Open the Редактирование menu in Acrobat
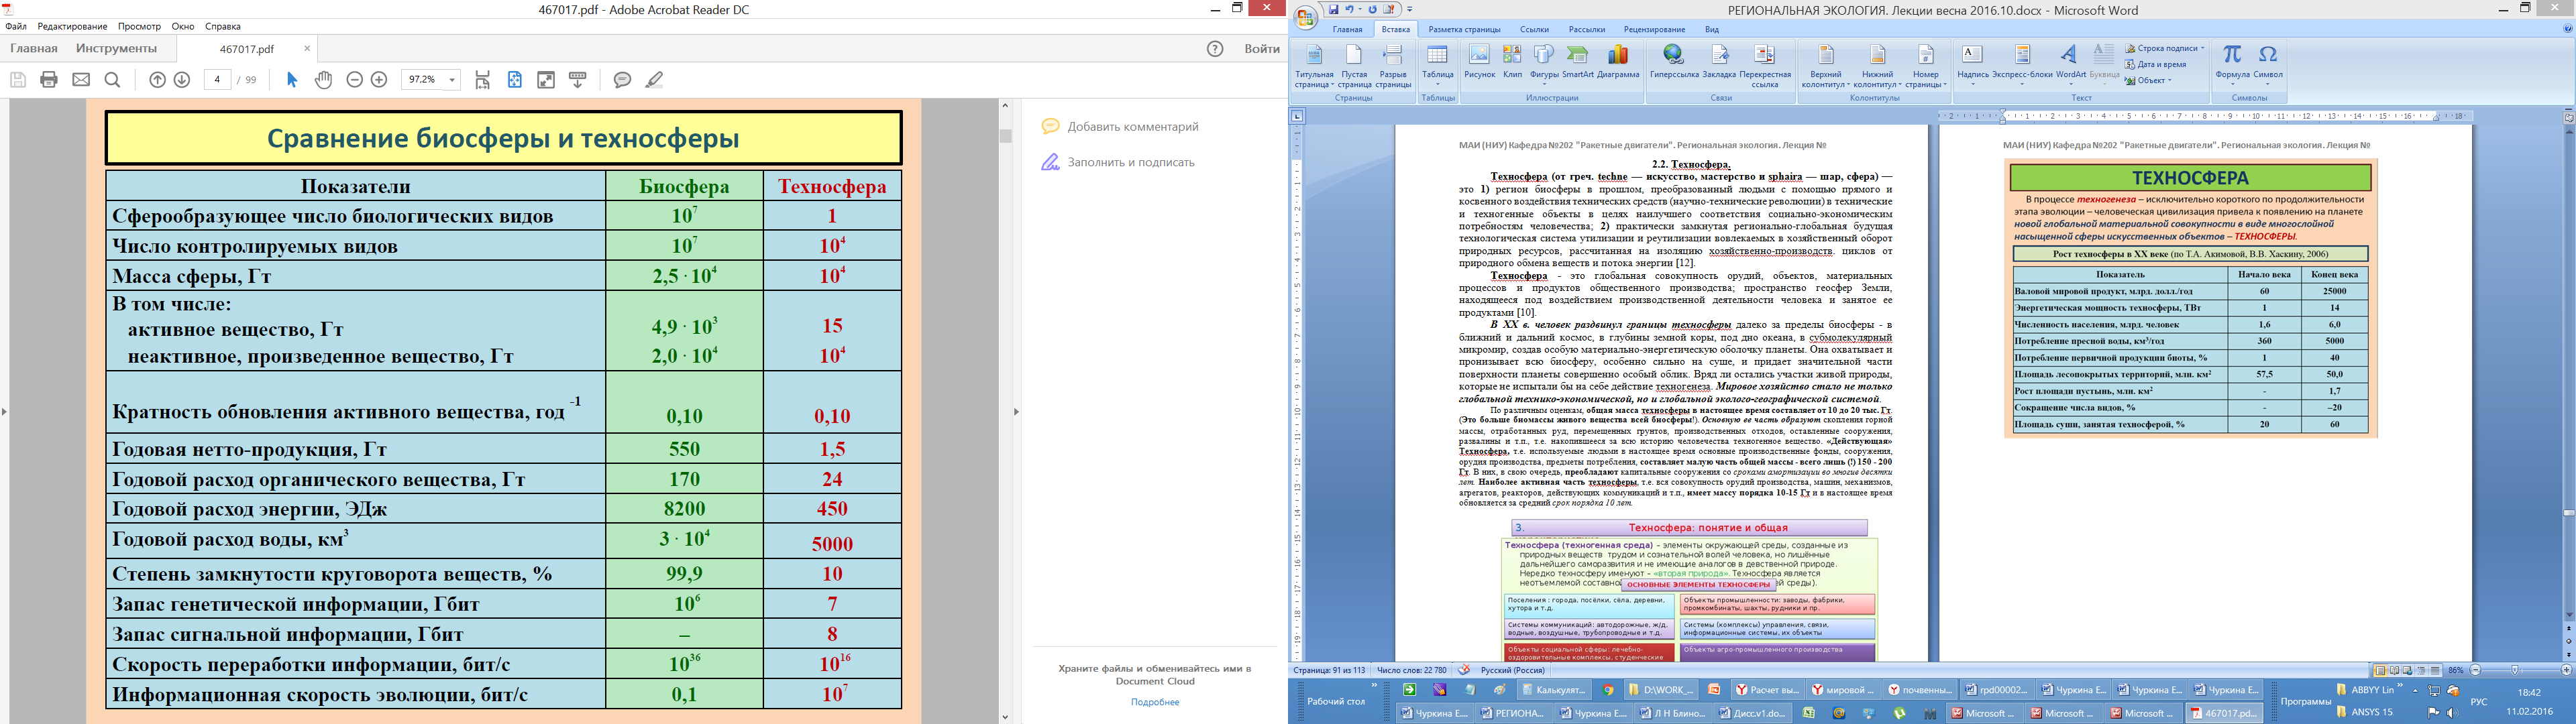 click(72, 27)
